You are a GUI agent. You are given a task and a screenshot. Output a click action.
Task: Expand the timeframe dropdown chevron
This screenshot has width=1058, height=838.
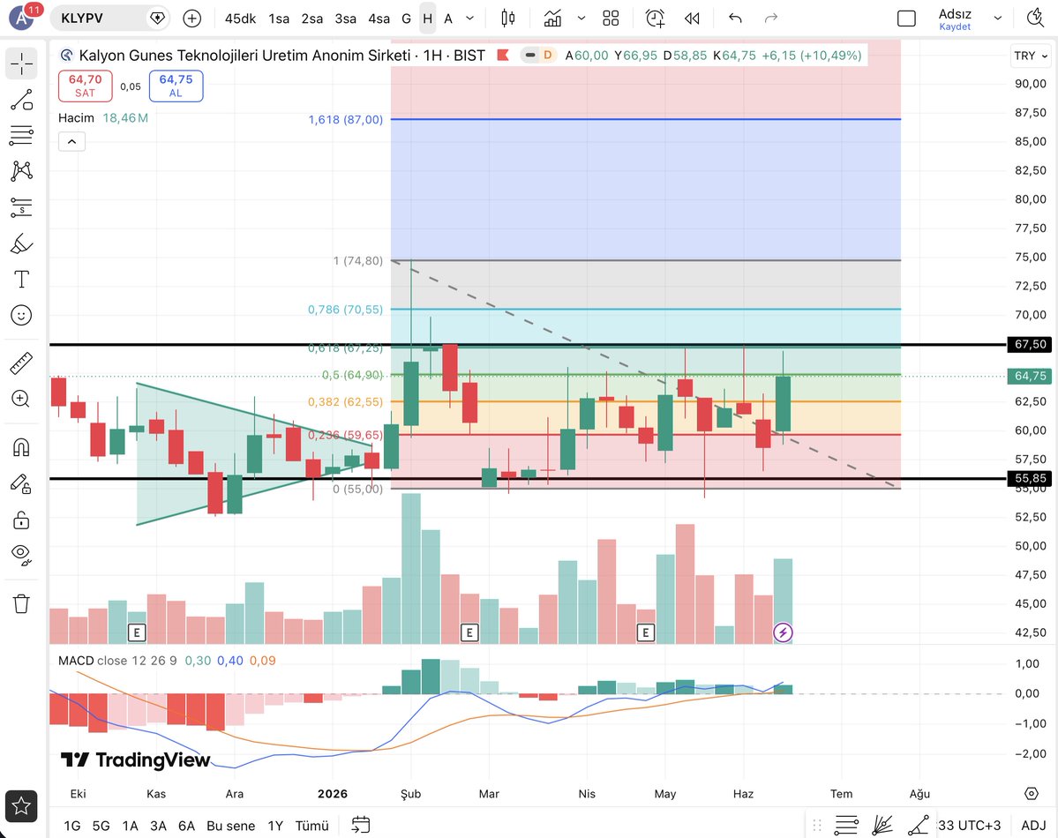coord(470,19)
